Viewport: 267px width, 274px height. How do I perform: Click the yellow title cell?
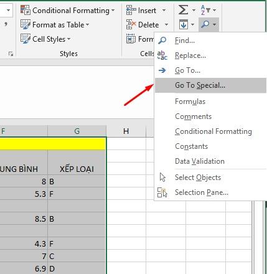point(53,144)
